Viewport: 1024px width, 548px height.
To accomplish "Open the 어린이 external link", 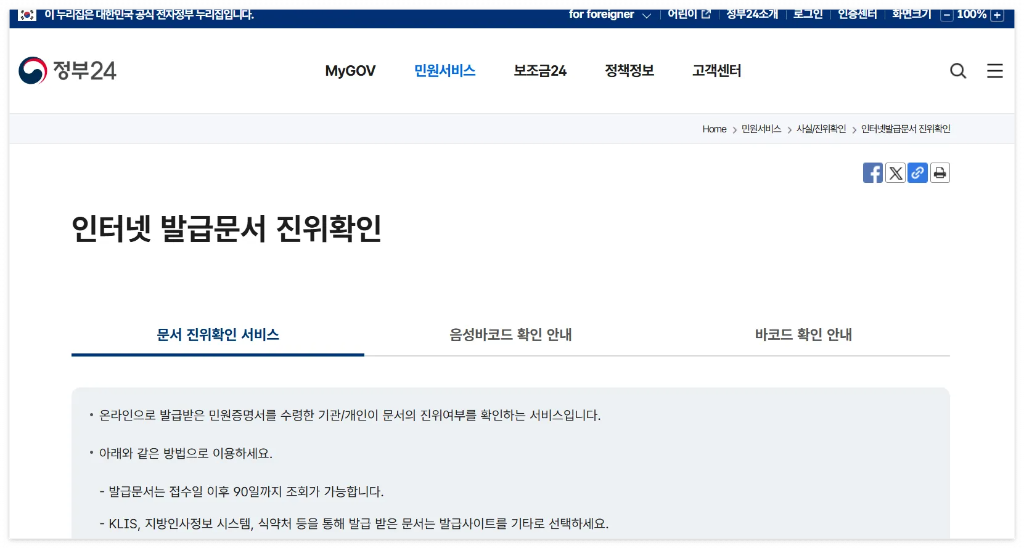I will pos(689,14).
